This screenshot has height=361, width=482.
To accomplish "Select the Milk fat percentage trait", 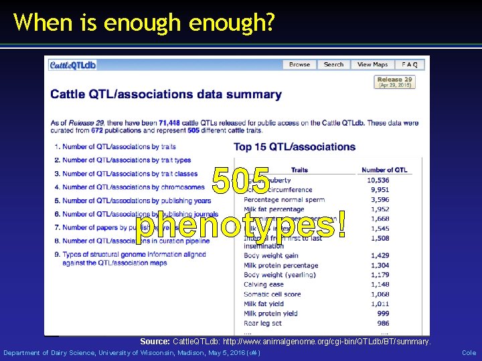I will pos(274,209).
